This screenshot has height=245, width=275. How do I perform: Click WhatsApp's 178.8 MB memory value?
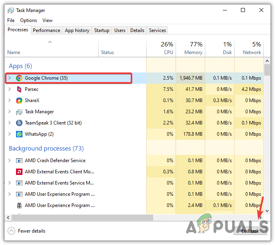pos(193,134)
